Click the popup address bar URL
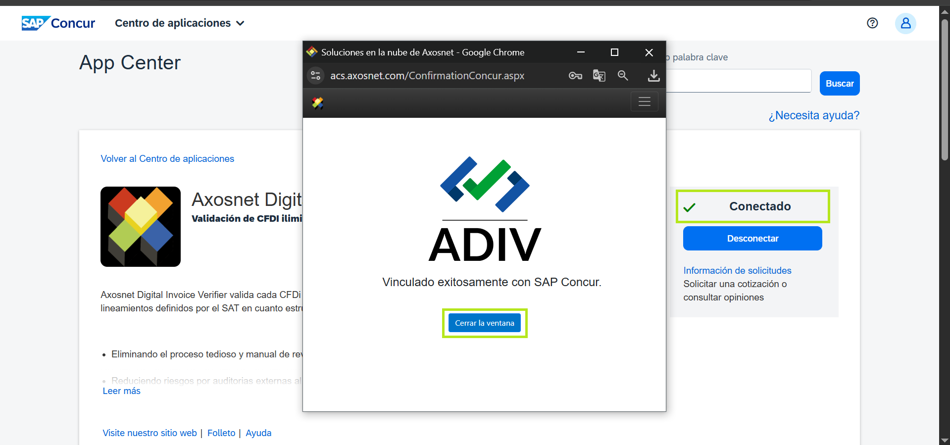This screenshot has height=445, width=950. (427, 76)
